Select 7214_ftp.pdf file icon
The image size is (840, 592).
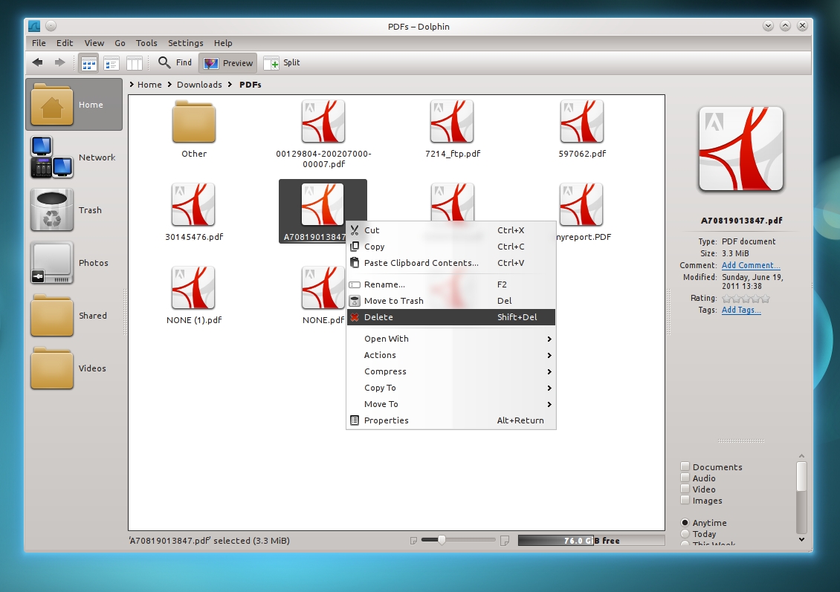pos(452,122)
